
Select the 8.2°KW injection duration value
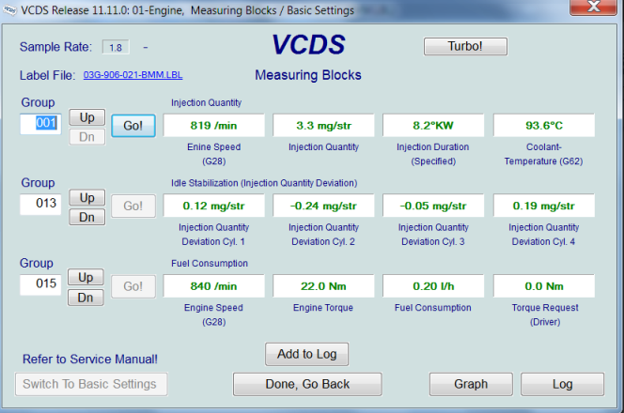click(x=433, y=126)
